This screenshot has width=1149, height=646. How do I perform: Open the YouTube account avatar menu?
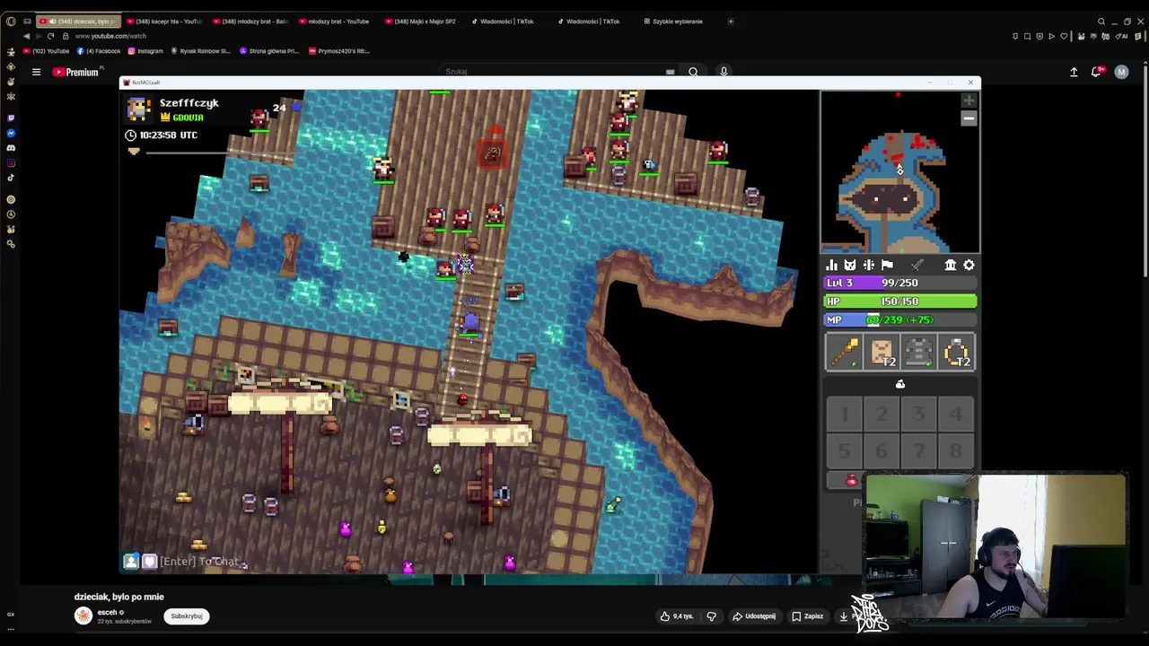click(1121, 72)
